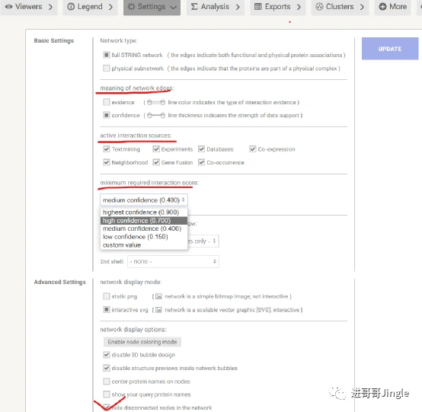Screen dimensions: 422x412
Task: Uncheck the Co-expression interaction source
Action: [x=252, y=149]
